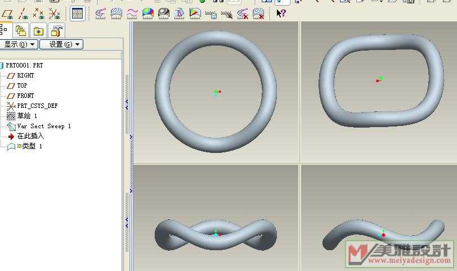Switch to the Folder Browser tab
This screenshot has width=457, height=271.
21,30
